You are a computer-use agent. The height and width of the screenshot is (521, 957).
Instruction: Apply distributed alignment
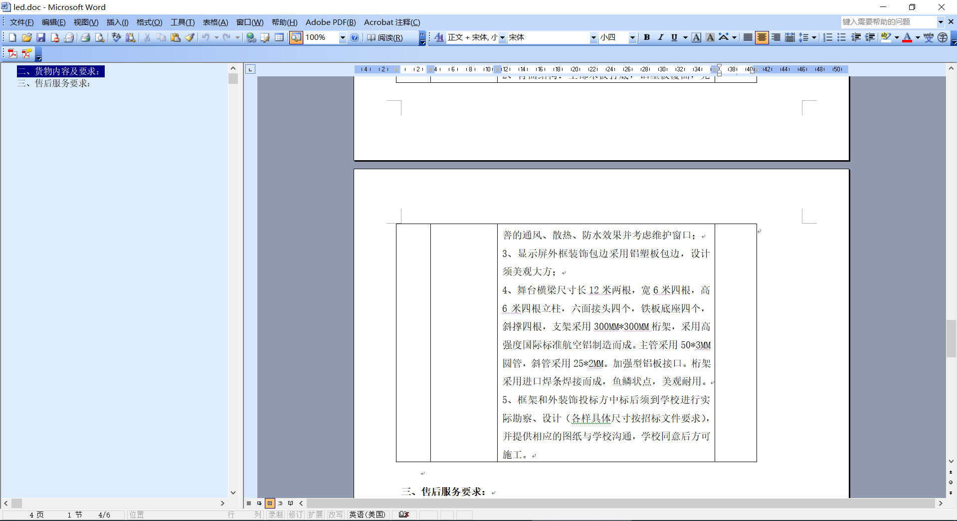[x=790, y=37]
